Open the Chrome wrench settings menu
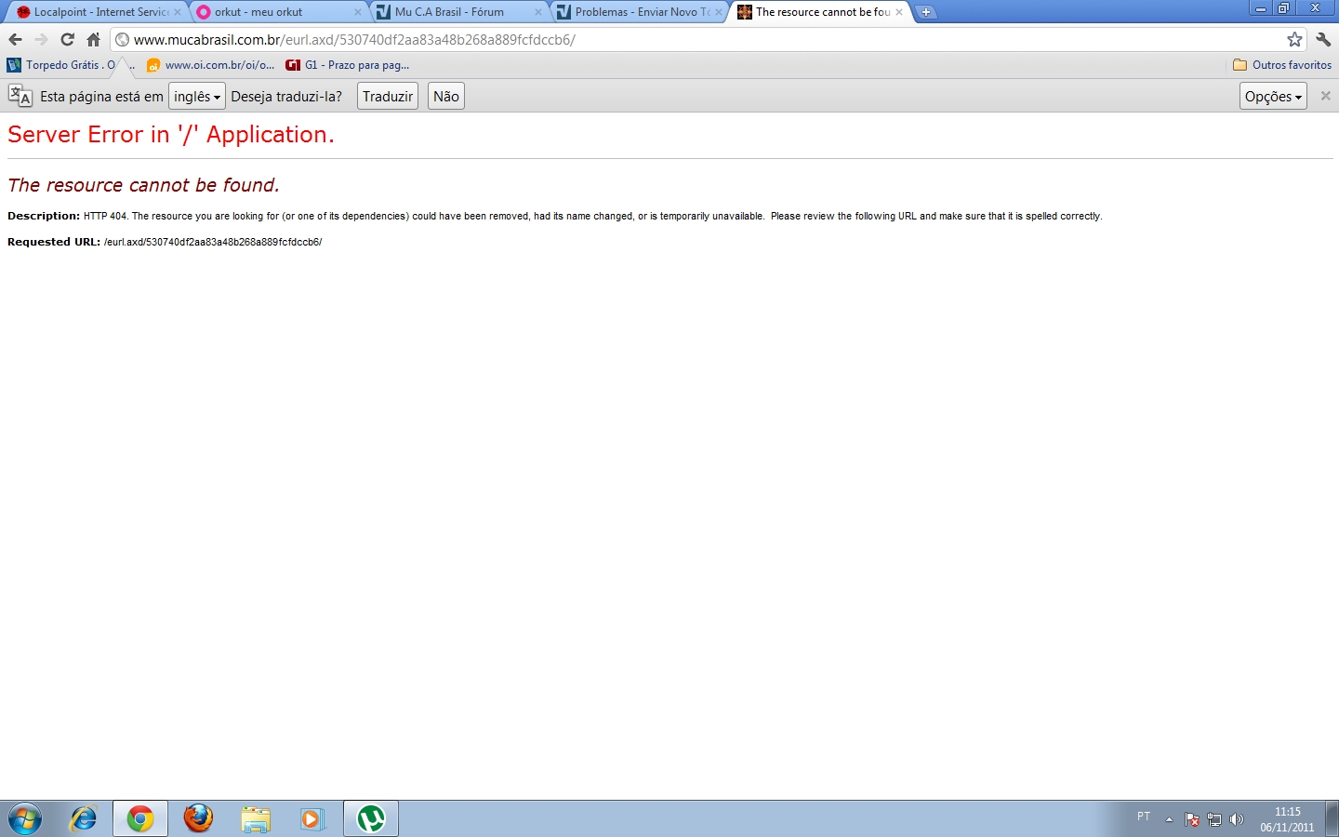 1323,40
